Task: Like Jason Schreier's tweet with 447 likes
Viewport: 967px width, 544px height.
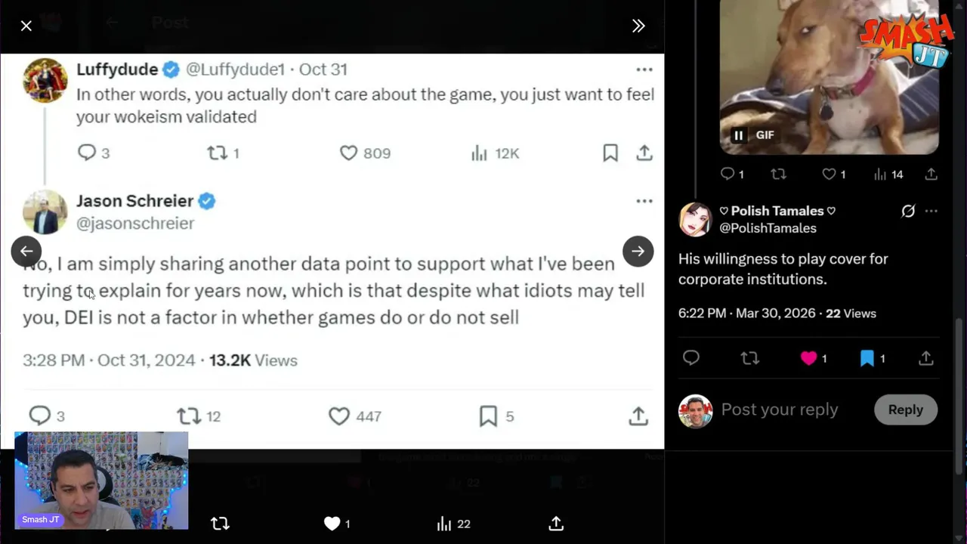Action: click(339, 416)
